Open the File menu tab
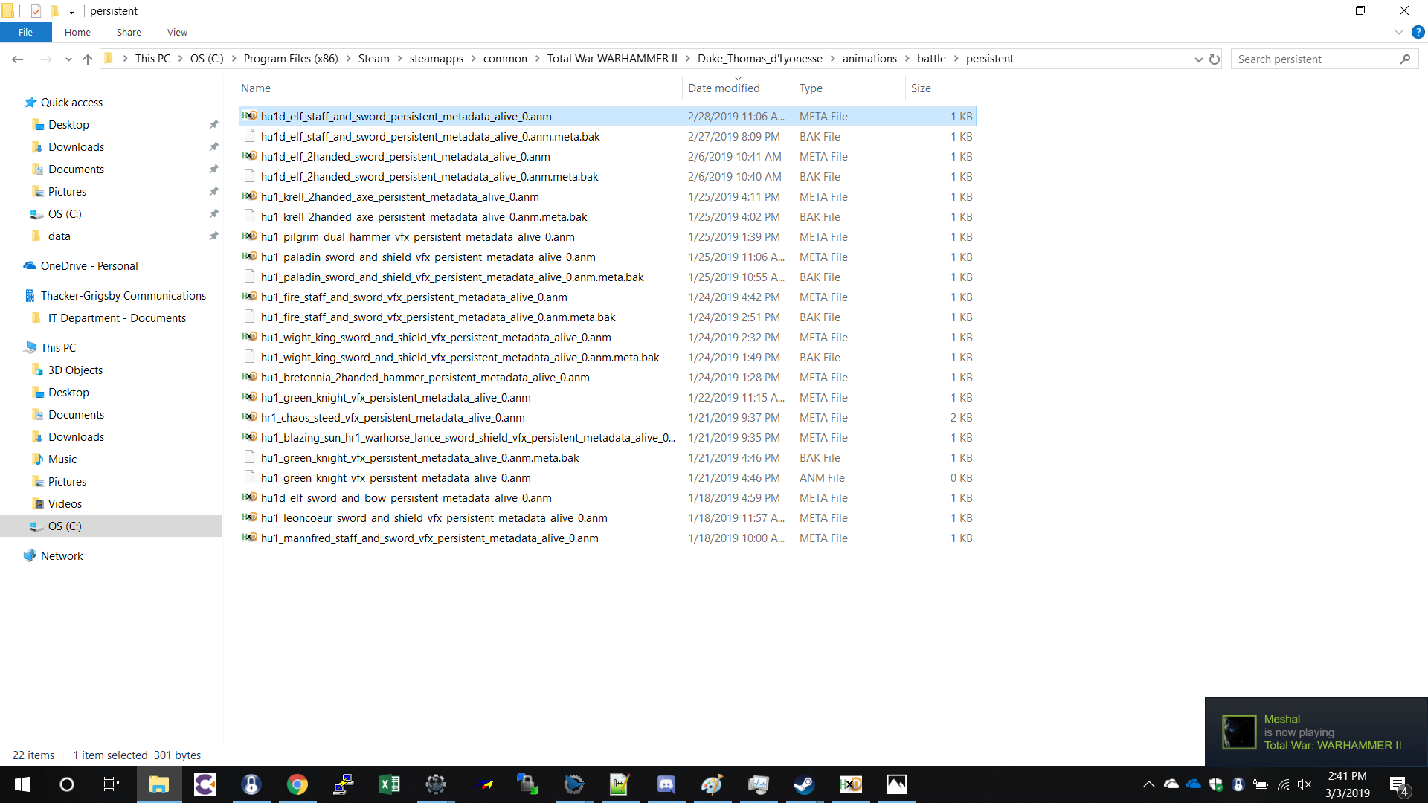 (x=25, y=32)
